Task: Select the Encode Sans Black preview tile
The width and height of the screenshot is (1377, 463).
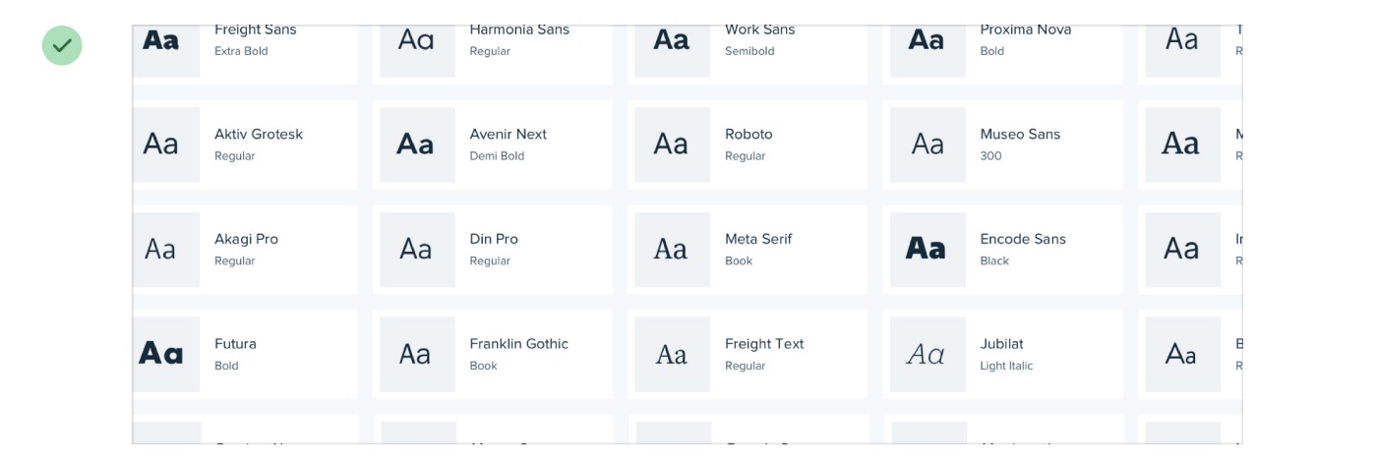Action: [x=928, y=250]
